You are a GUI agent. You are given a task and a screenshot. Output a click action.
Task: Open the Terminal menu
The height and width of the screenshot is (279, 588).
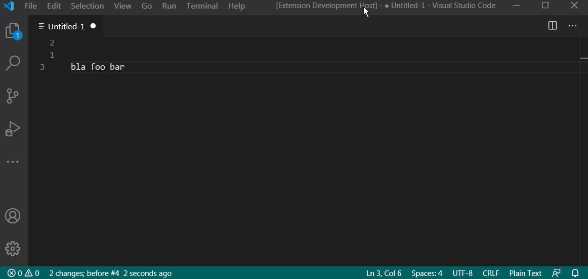tap(202, 6)
